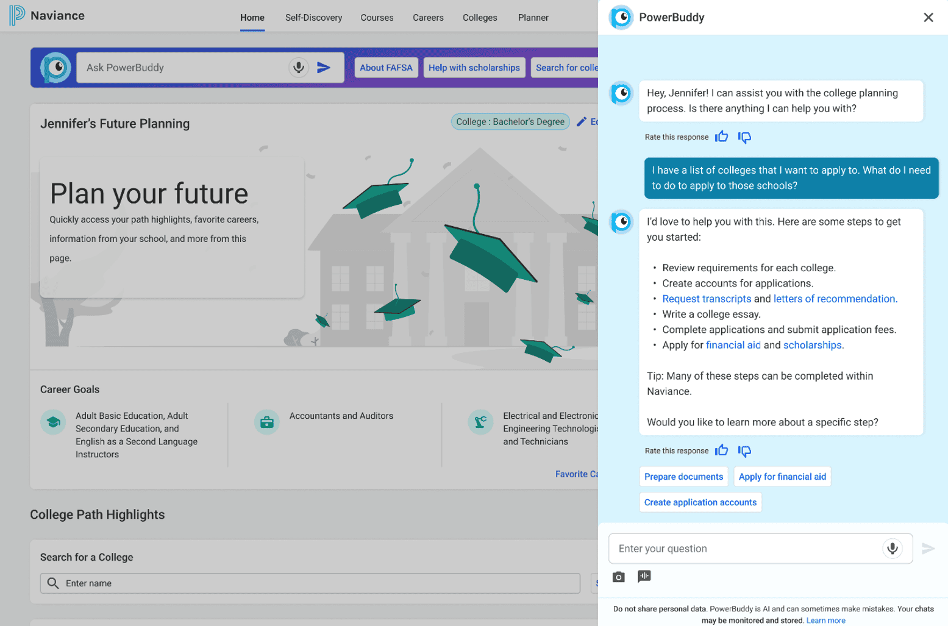Screen dimensions: 948x626
Task: Open the Request transcripts link
Action: point(707,299)
